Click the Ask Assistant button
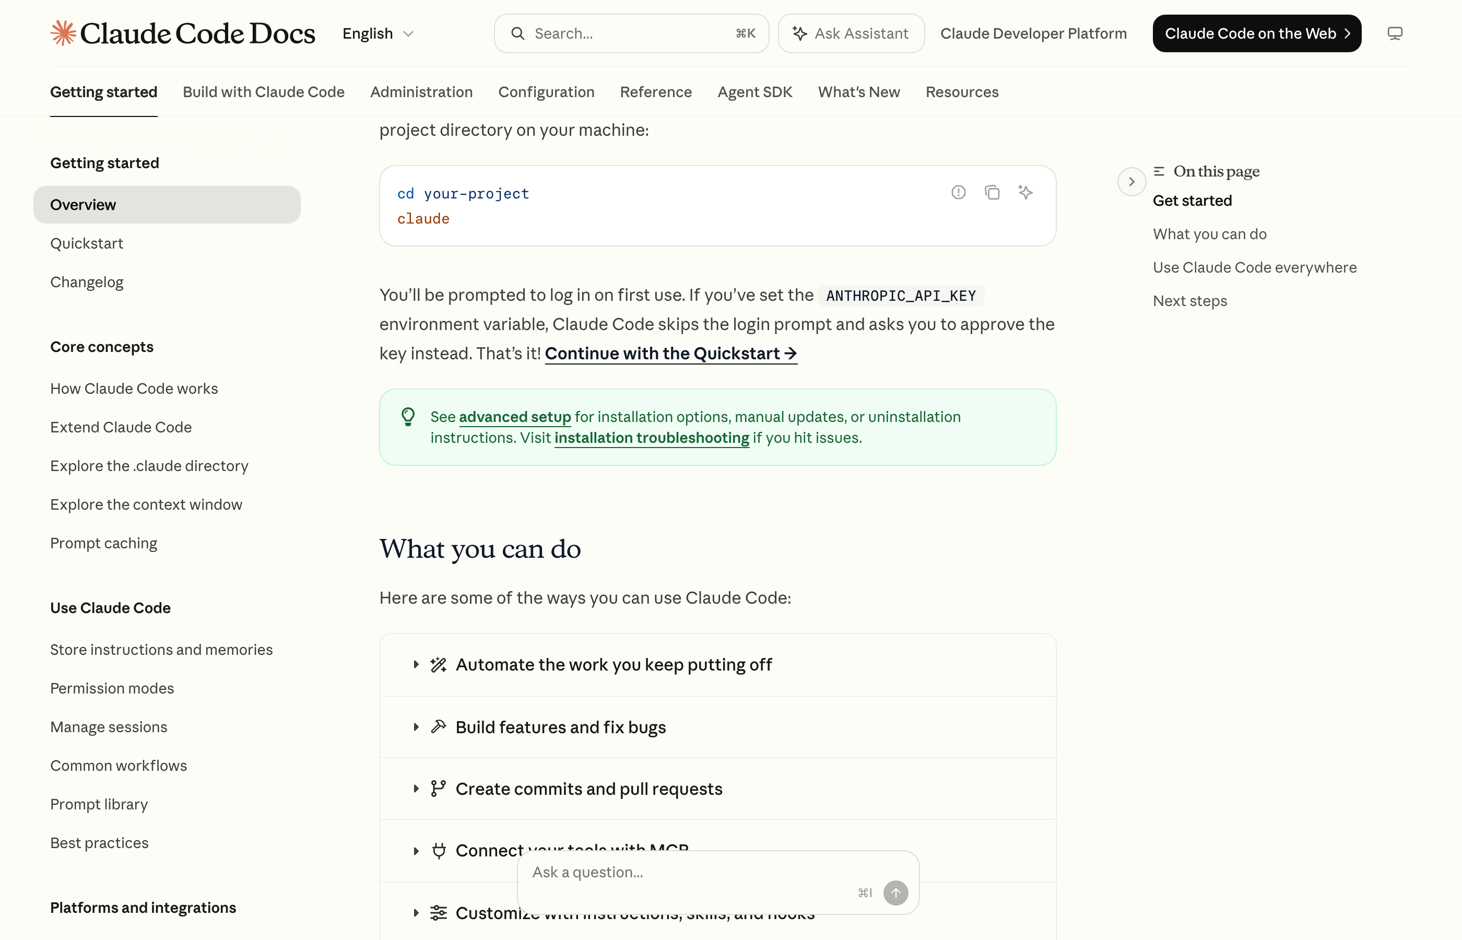This screenshot has height=940, width=1462. point(851,33)
